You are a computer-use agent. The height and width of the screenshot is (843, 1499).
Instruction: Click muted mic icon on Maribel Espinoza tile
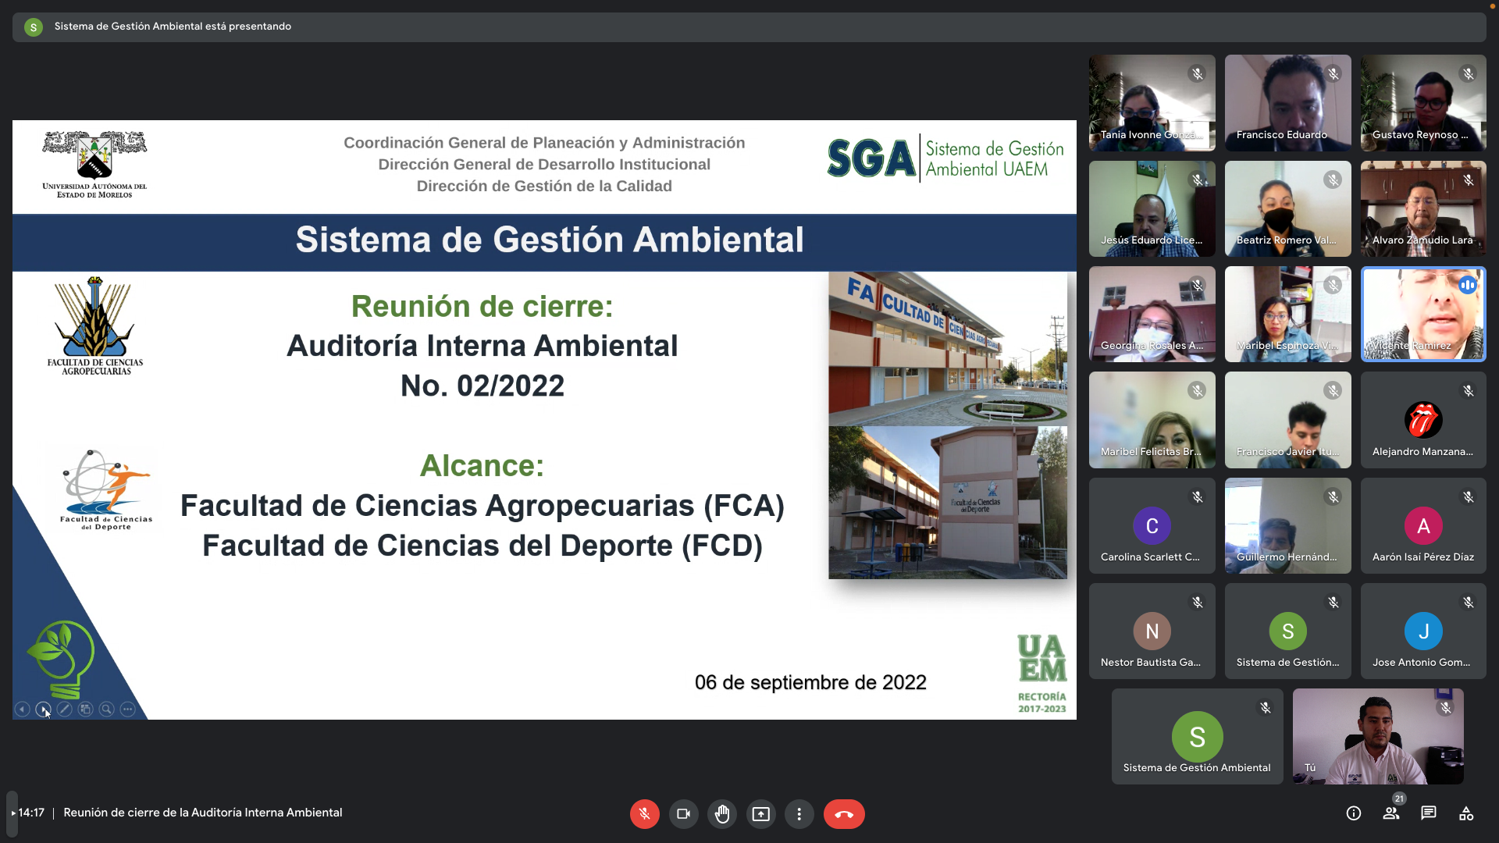[1333, 286]
